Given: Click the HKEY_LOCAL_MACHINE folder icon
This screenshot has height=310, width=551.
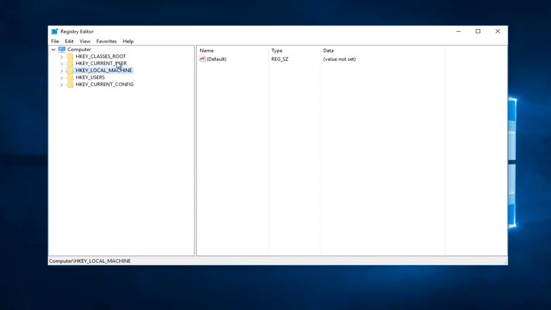Looking at the screenshot, I should (x=70, y=70).
